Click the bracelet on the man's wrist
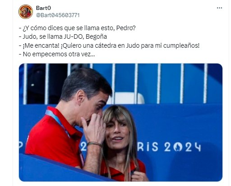This screenshot has width=231, height=186. [94, 144]
